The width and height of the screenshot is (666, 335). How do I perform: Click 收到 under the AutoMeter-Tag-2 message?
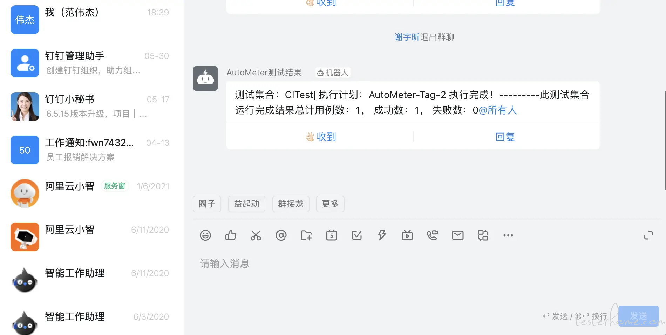coord(321,137)
